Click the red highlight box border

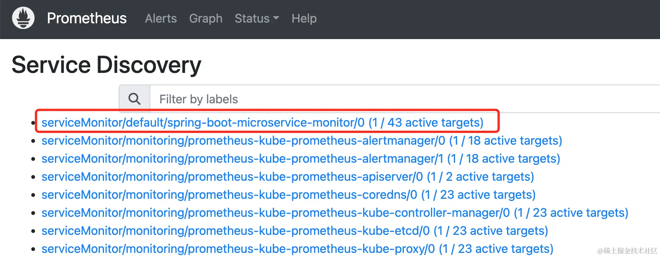coord(499,121)
